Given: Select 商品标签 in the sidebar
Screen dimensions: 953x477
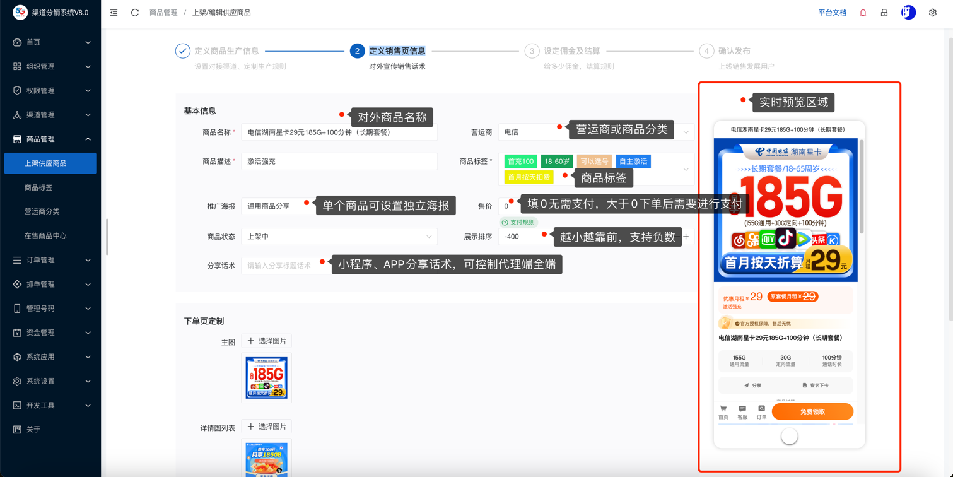Looking at the screenshot, I should click(x=38, y=187).
